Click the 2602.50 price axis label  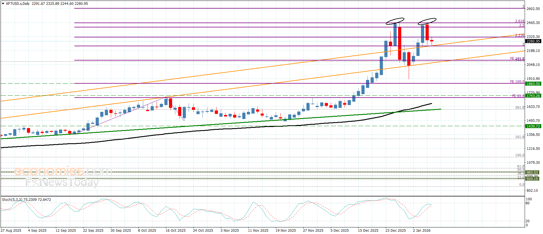[533, 9]
